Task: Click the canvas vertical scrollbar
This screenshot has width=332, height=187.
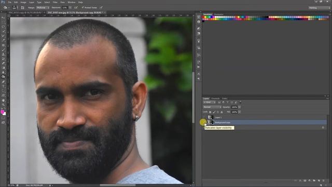Action: pyautogui.click(x=193, y=98)
